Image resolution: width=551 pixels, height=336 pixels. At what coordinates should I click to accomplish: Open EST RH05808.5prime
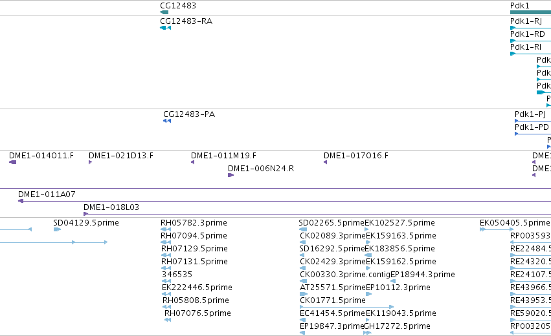tap(196, 300)
